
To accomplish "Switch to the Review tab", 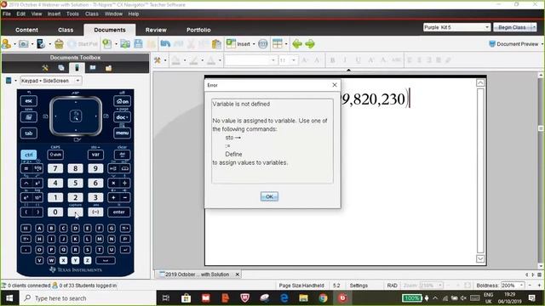I will coord(156,30).
